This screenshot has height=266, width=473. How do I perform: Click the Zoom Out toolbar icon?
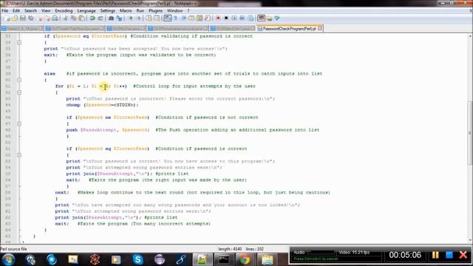[x=138, y=18]
